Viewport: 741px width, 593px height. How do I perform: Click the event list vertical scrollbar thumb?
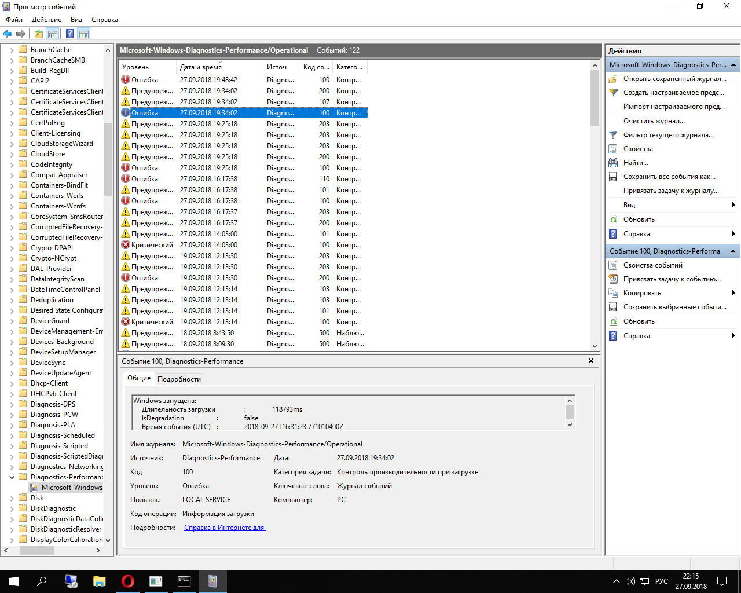pos(595,98)
